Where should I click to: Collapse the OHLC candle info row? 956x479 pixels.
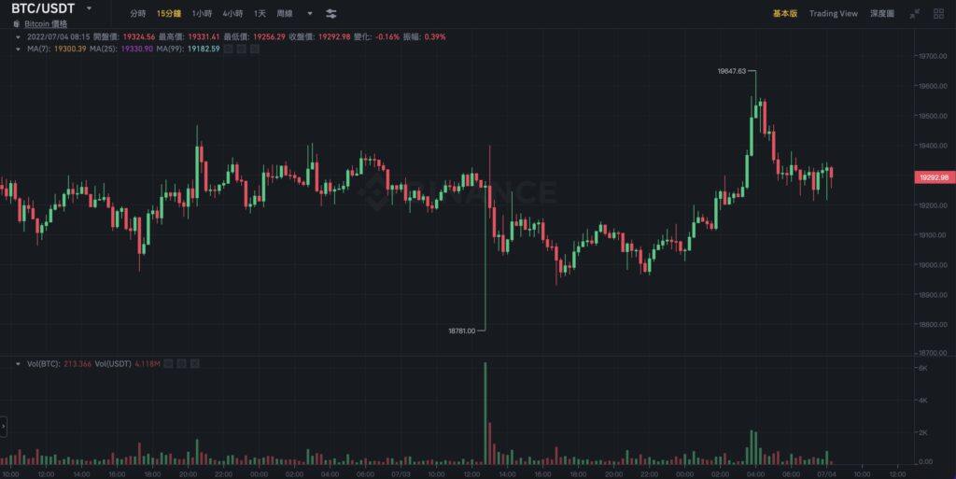coord(19,36)
